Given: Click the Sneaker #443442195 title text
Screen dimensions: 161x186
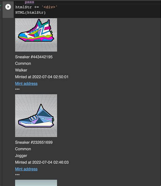Looking at the screenshot, I should (x=34, y=57).
